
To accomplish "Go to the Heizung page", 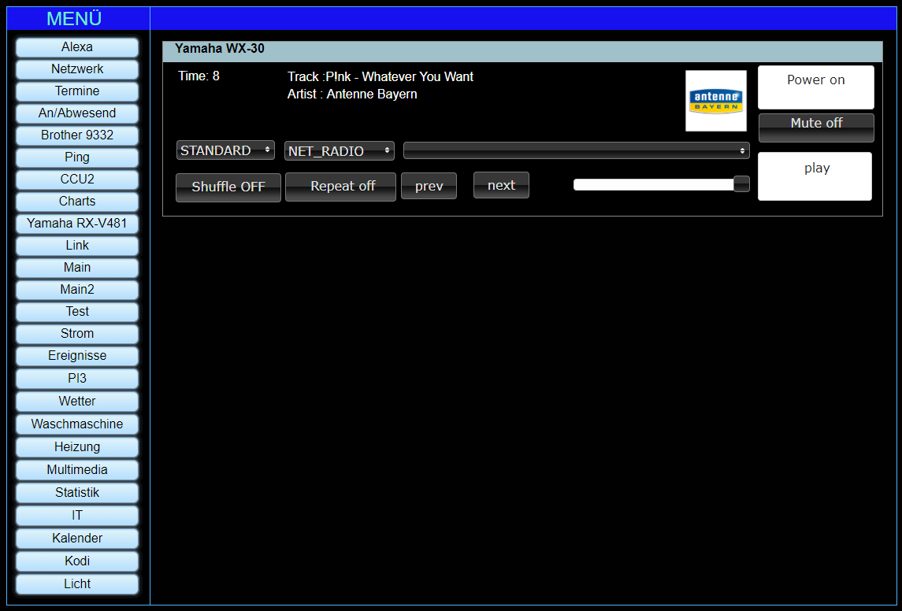I will click(x=77, y=447).
